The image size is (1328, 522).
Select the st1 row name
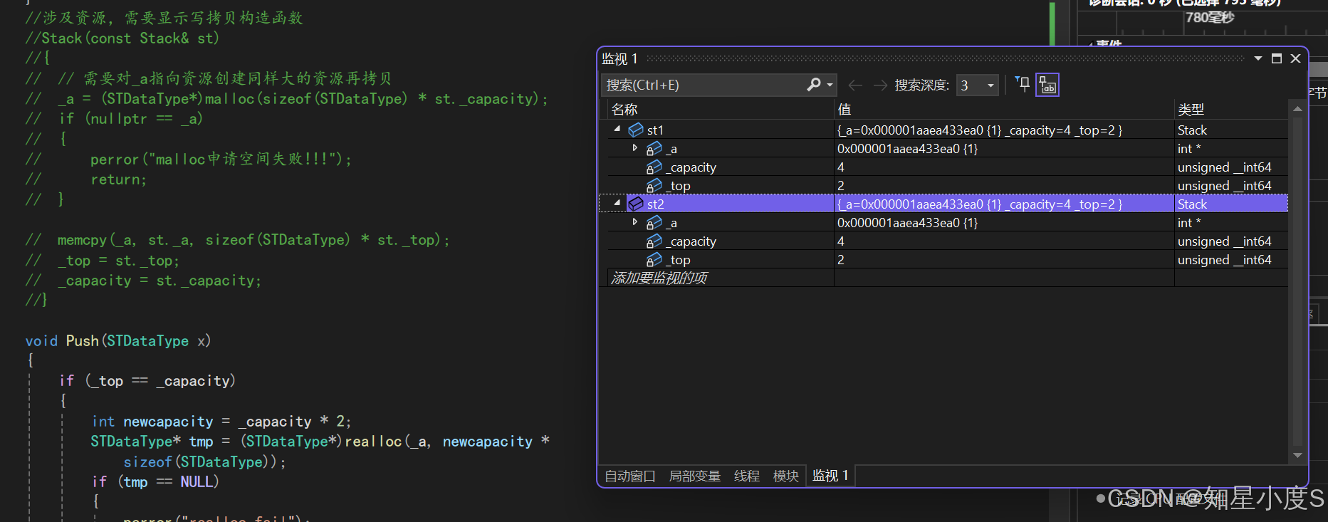click(655, 130)
